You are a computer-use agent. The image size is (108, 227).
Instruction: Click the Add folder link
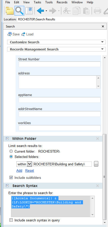coord(19,170)
